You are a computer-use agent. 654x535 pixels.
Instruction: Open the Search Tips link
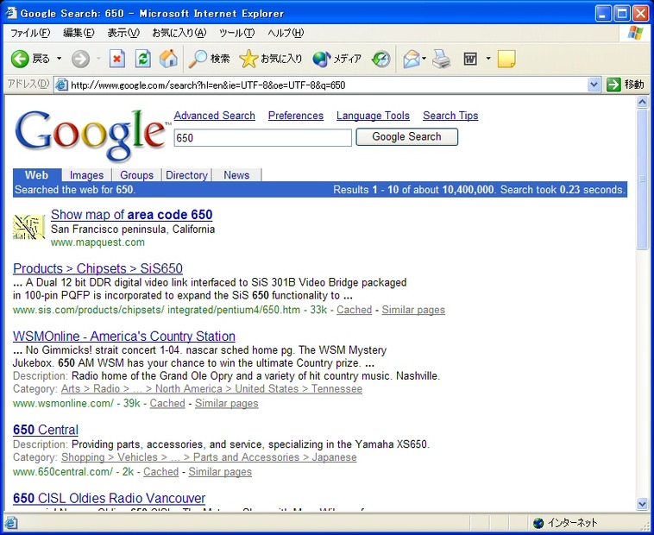[x=450, y=116]
